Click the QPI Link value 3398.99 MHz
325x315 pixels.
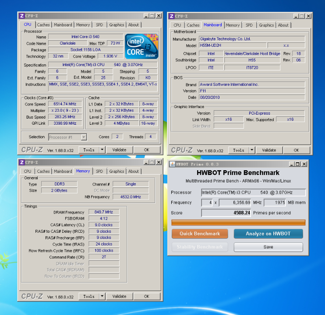coord(65,123)
